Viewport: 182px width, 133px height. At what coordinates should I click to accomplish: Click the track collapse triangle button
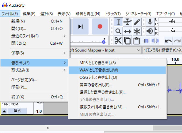(4, 111)
